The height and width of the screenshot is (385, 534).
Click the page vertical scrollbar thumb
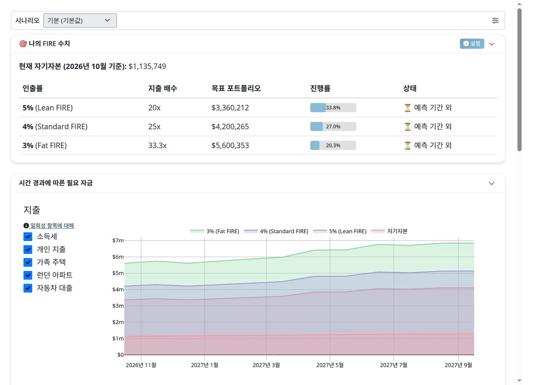coord(519,80)
